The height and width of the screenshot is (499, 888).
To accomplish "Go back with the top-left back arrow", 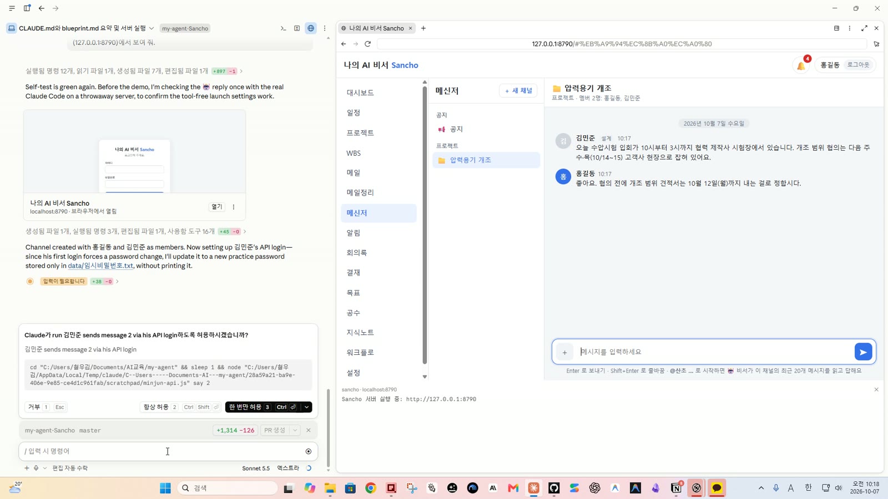I will (42, 8).
